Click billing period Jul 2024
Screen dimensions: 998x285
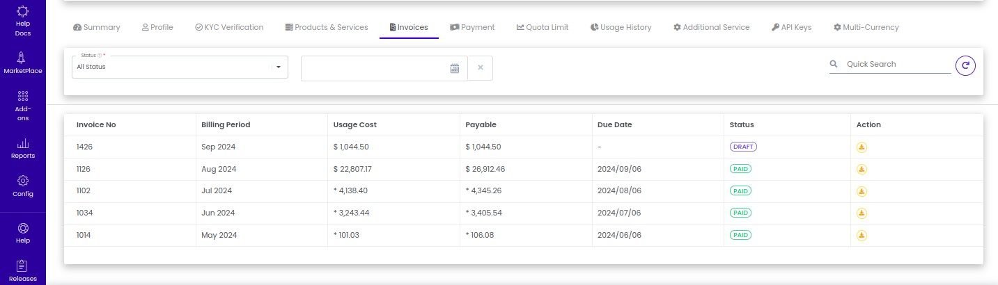(217, 190)
